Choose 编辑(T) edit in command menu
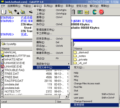The image size is (120, 108). 52,21
